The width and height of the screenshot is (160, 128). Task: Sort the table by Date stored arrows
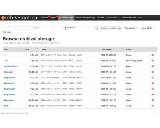point(122,49)
